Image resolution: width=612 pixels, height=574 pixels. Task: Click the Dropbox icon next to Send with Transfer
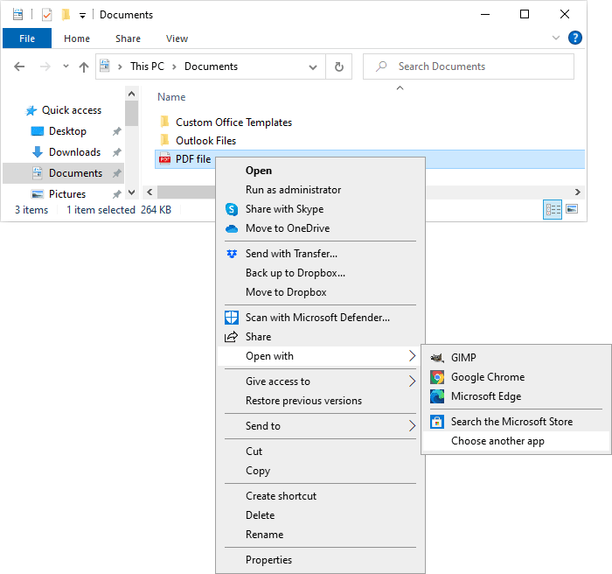(x=232, y=254)
